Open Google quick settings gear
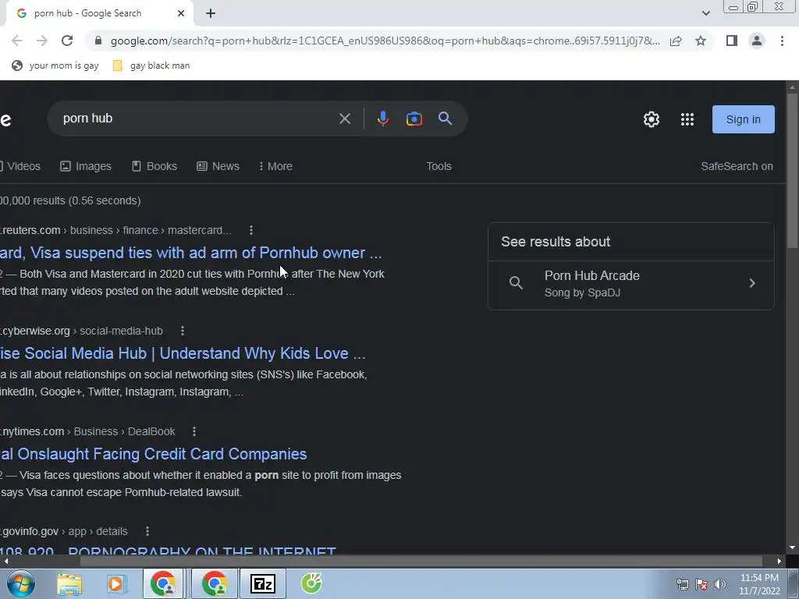The height and width of the screenshot is (599, 799). click(x=652, y=119)
